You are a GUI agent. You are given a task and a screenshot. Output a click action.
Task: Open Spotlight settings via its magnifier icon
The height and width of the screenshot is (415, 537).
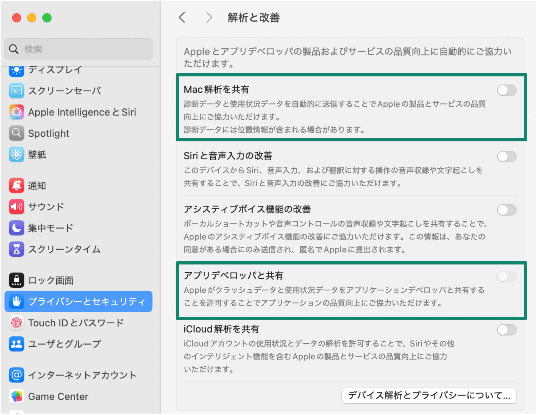coord(16,133)
